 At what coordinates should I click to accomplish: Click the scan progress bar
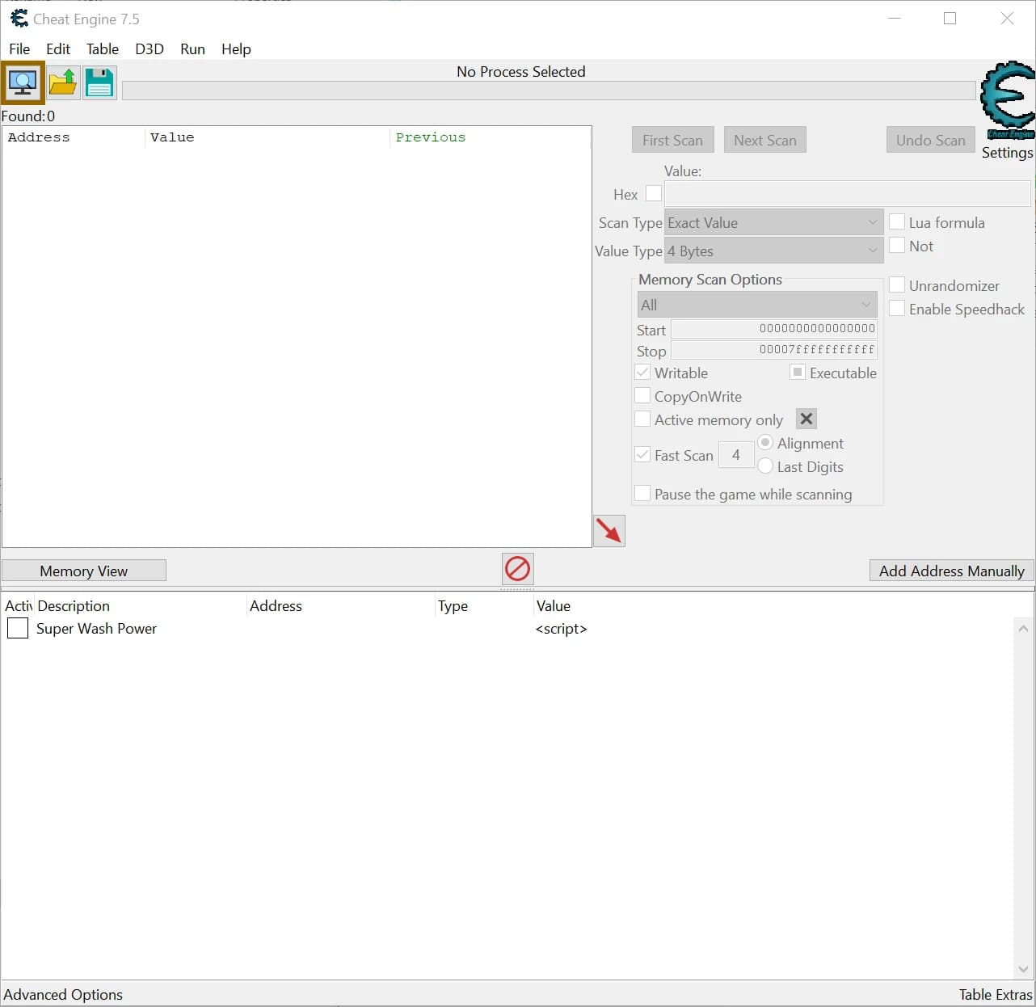click(549, 90)
